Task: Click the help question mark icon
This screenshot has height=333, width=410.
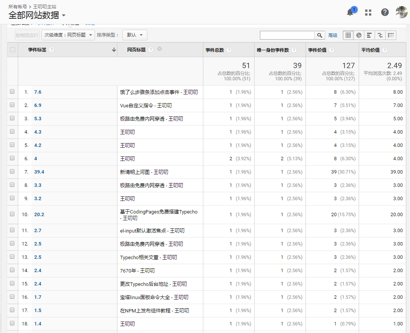Action: click(385, 12)
